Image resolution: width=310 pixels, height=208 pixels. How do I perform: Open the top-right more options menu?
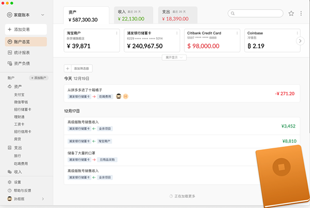pyautogui.click(x=301, y=13)
